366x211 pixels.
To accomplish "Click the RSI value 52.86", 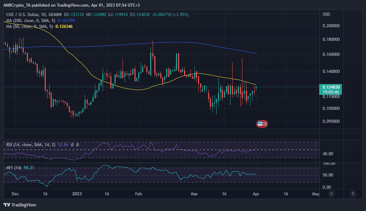I will coord(64,144).
